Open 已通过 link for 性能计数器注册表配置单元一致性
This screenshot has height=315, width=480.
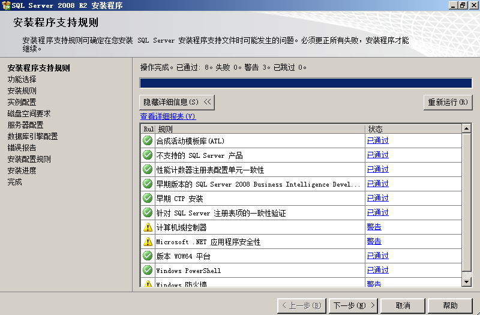click(378, 169)
